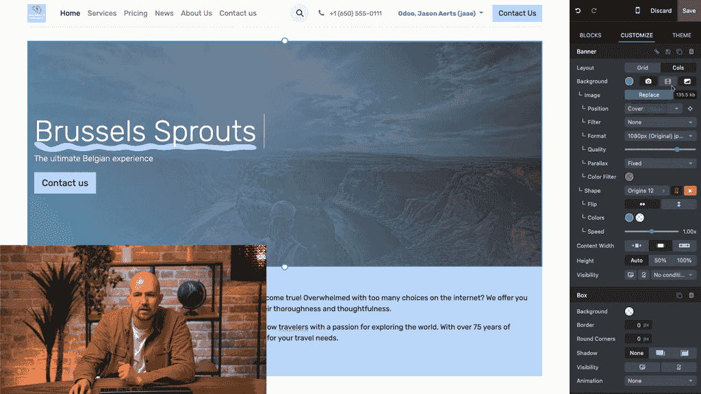Viewport: 701px width, 394px height.
Task: Click the undo arrow icon
Action: 578,11
